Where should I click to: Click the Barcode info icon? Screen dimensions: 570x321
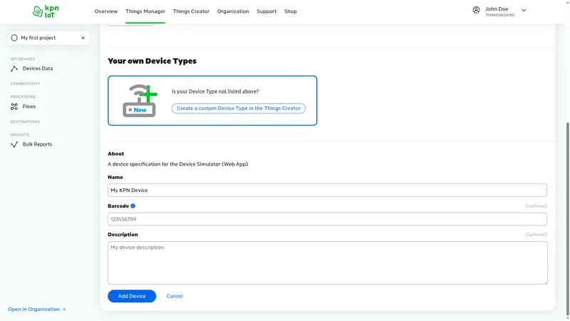(133, 206)
